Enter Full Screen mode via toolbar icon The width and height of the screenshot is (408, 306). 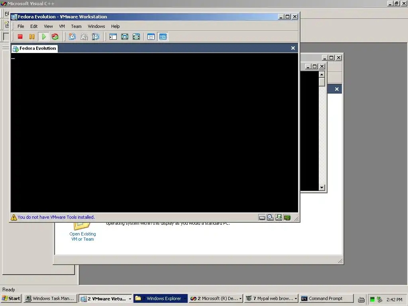coord(136,37)
